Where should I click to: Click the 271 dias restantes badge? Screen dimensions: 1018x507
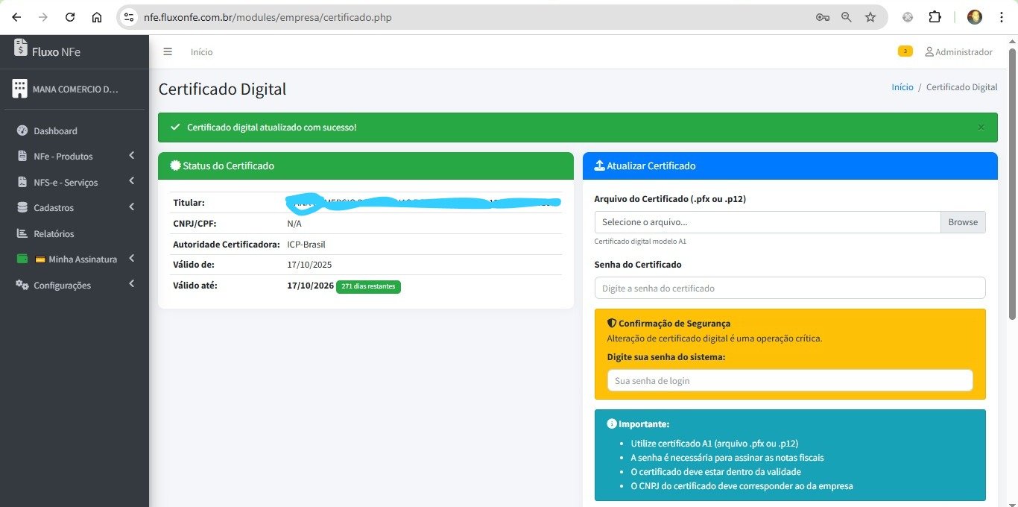[368, 286]
